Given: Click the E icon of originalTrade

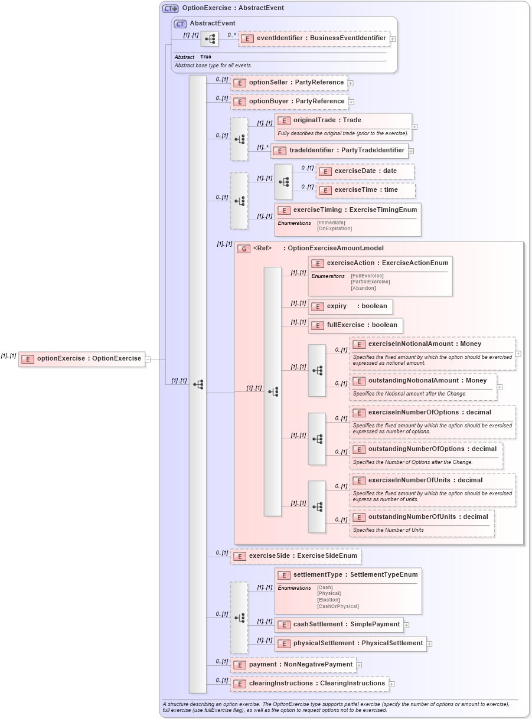Looking at the screenshot, I should (x=284, y=120).
